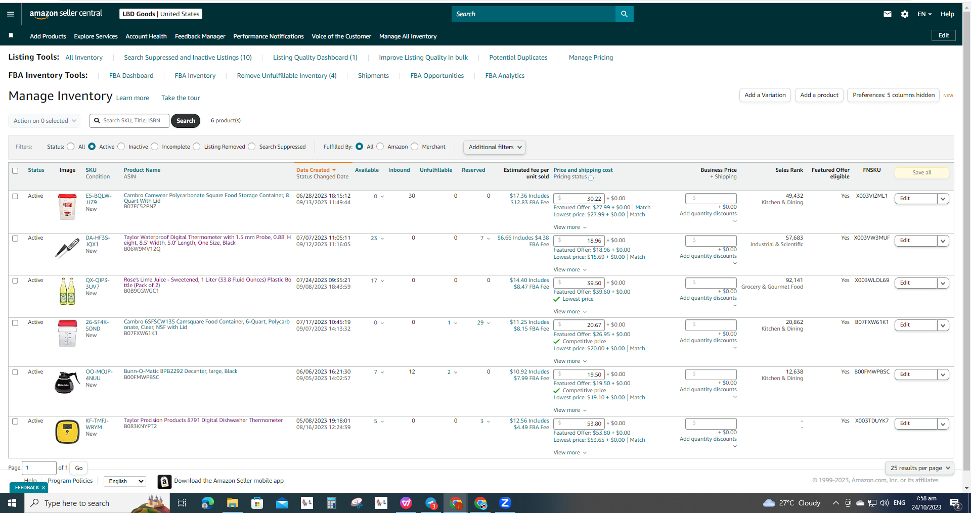Open Snipping Tool from taskbar
The height and width of the screenshot is (513, 971).
pyautogui.click(x=357, y=503)
